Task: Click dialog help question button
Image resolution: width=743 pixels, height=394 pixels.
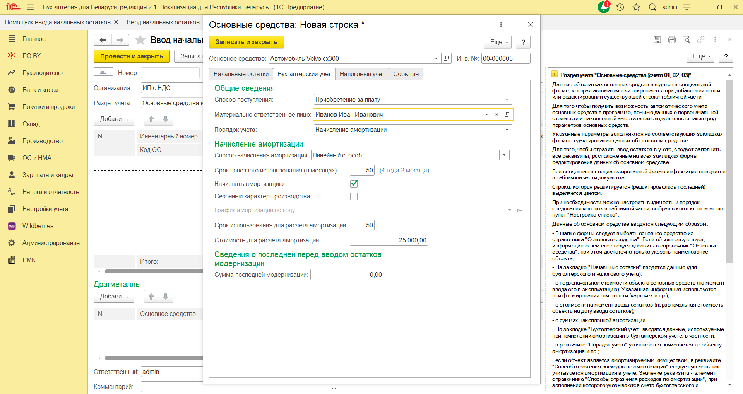Action: [523, 42]
